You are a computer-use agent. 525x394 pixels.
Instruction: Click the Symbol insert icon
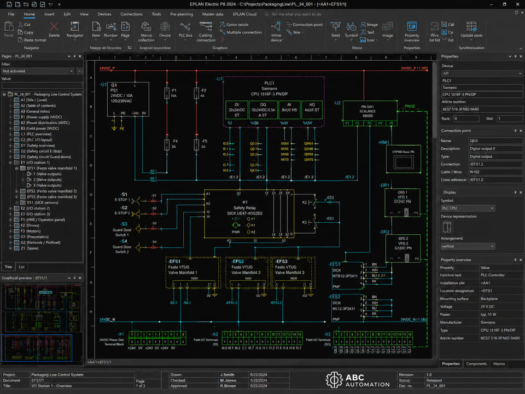point(351,26)
